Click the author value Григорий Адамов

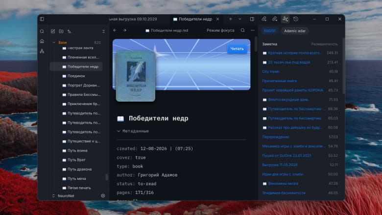coord(158,175)
